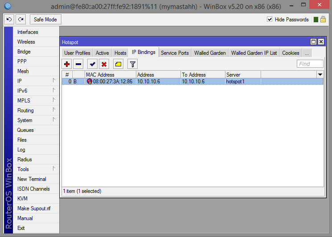
Task: Enable the binding with the blue checkmark
Action: (93, 64)
